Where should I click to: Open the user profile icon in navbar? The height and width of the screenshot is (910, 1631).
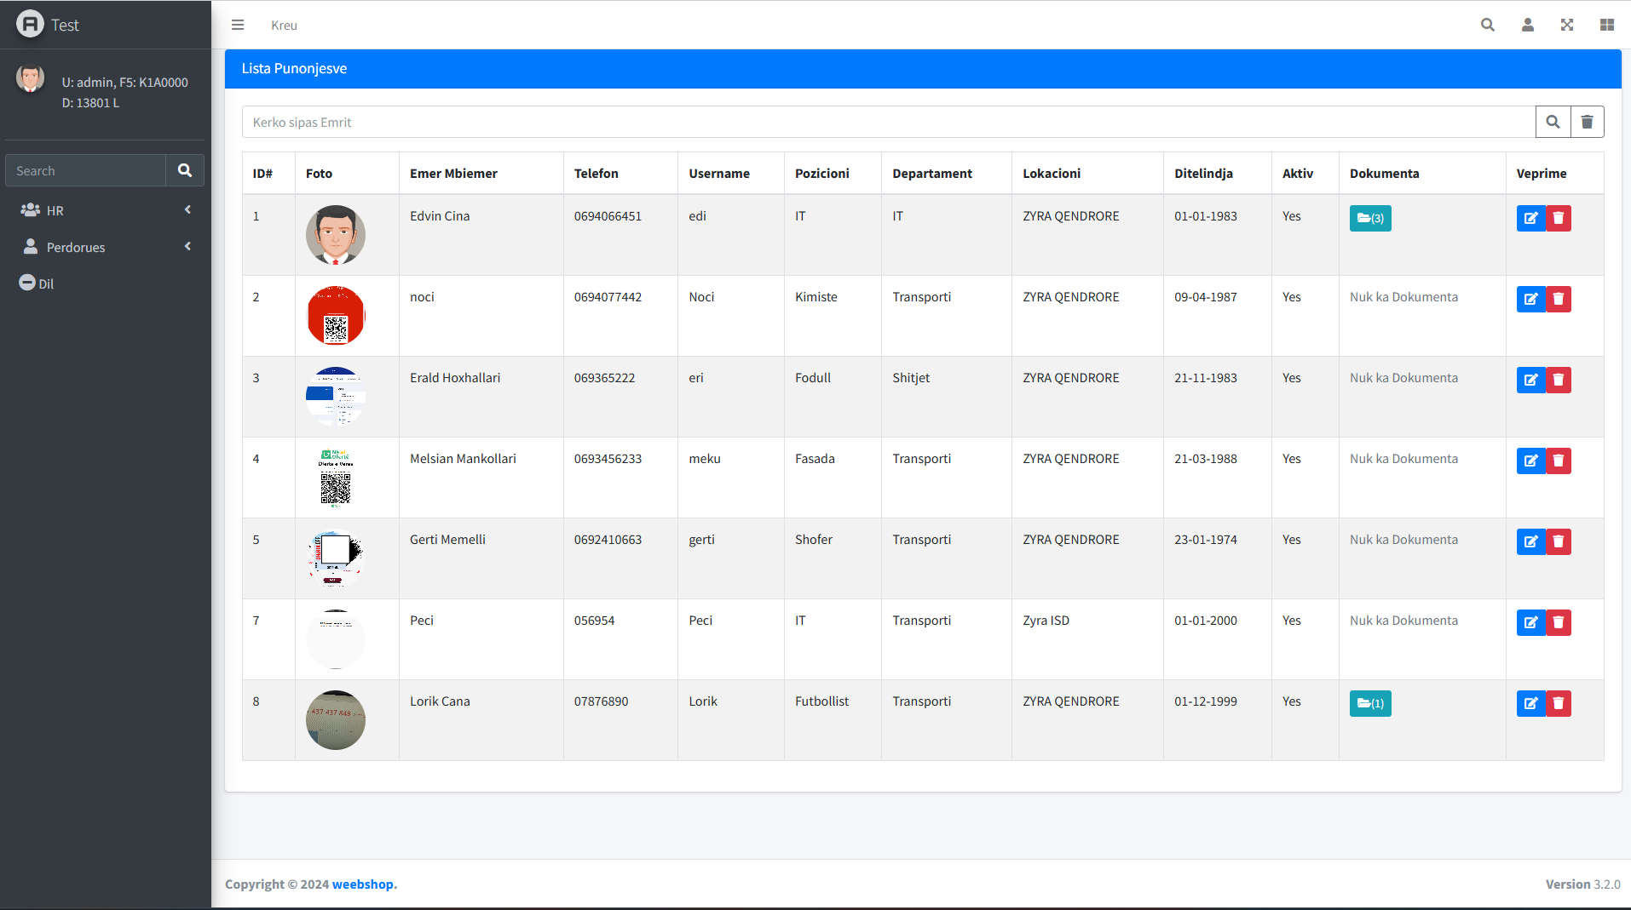1527,25
